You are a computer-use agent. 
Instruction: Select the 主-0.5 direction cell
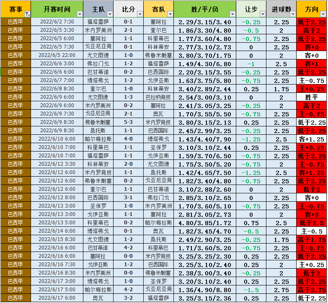pyautogui.click(x=312, y=231)
